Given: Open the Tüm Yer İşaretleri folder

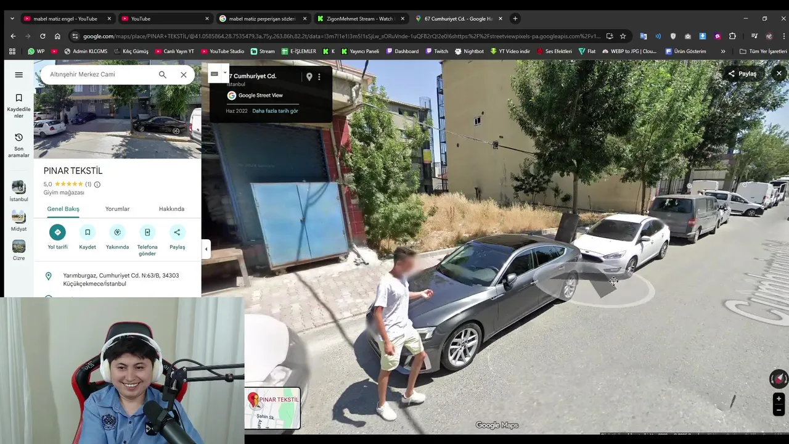Looking at the screenshot, I should tap(763, 51).
